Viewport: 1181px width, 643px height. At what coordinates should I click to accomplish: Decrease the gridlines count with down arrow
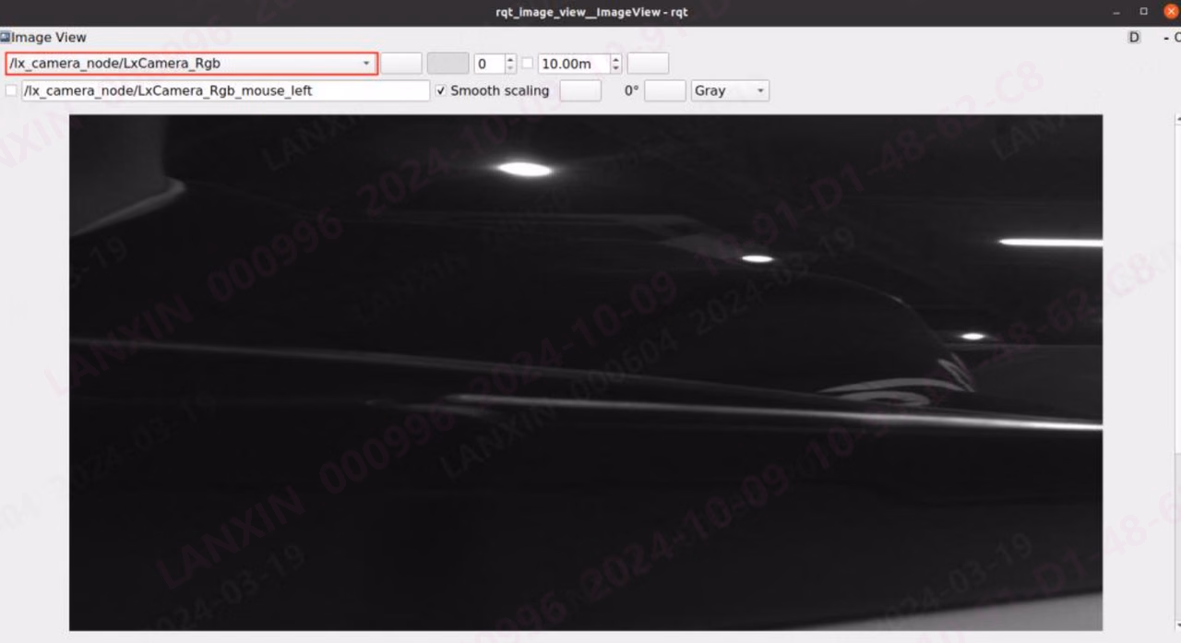[510, 69]
